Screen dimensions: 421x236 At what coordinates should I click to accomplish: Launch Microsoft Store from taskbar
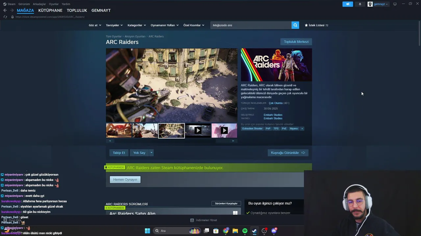tap(216, 231)
